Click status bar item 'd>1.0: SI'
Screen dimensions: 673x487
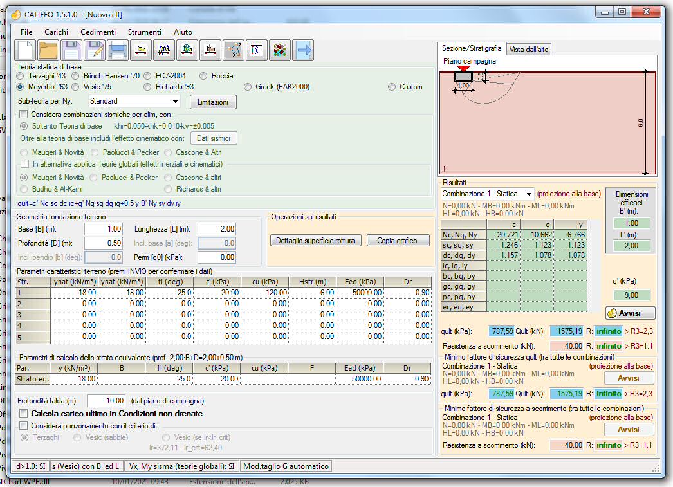click(30, 466)
